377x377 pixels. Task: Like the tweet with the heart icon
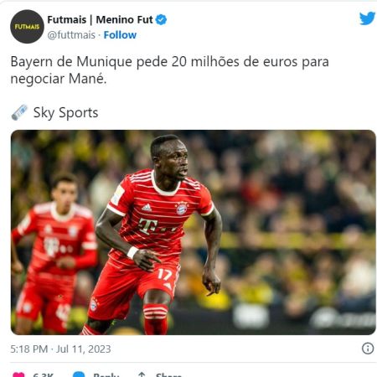pos(18,374)
